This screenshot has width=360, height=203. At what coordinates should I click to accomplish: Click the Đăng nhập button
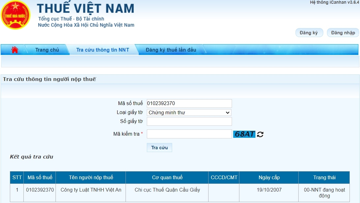(x=343, y=33)
